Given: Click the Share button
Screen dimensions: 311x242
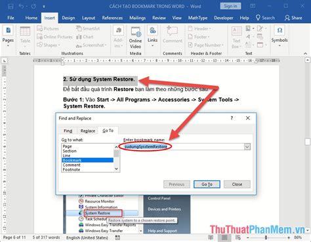Looking at the screenshot, I should pyautogui.click(x=293, y=18).
